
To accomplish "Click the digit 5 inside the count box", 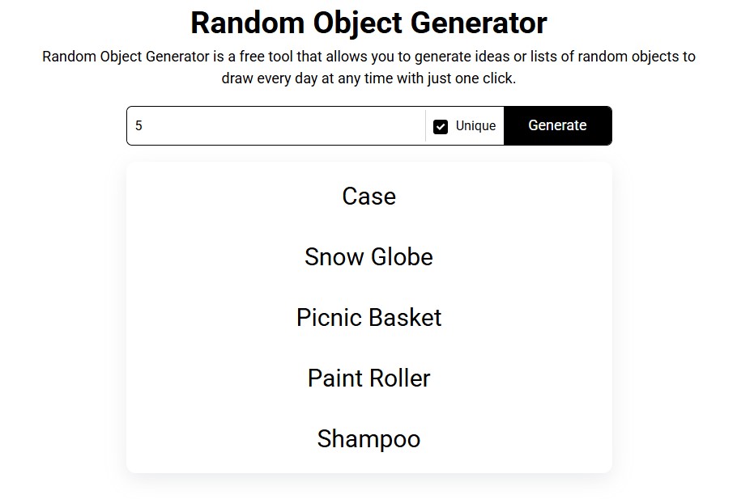I will (x=138, y=126).
